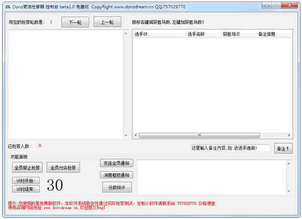This screenshot has height=219, width=302.
Task: Open score statistics 分数统计
Action: click(117, 187)
